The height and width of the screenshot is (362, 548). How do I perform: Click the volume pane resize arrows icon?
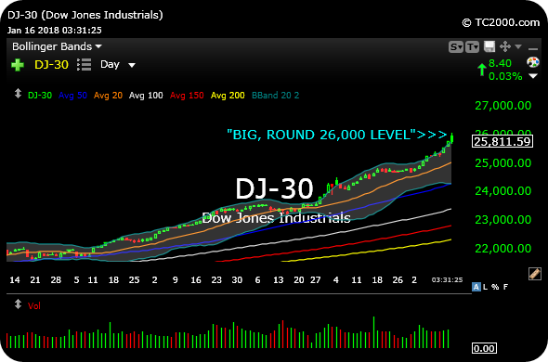(x=18, y=304)
